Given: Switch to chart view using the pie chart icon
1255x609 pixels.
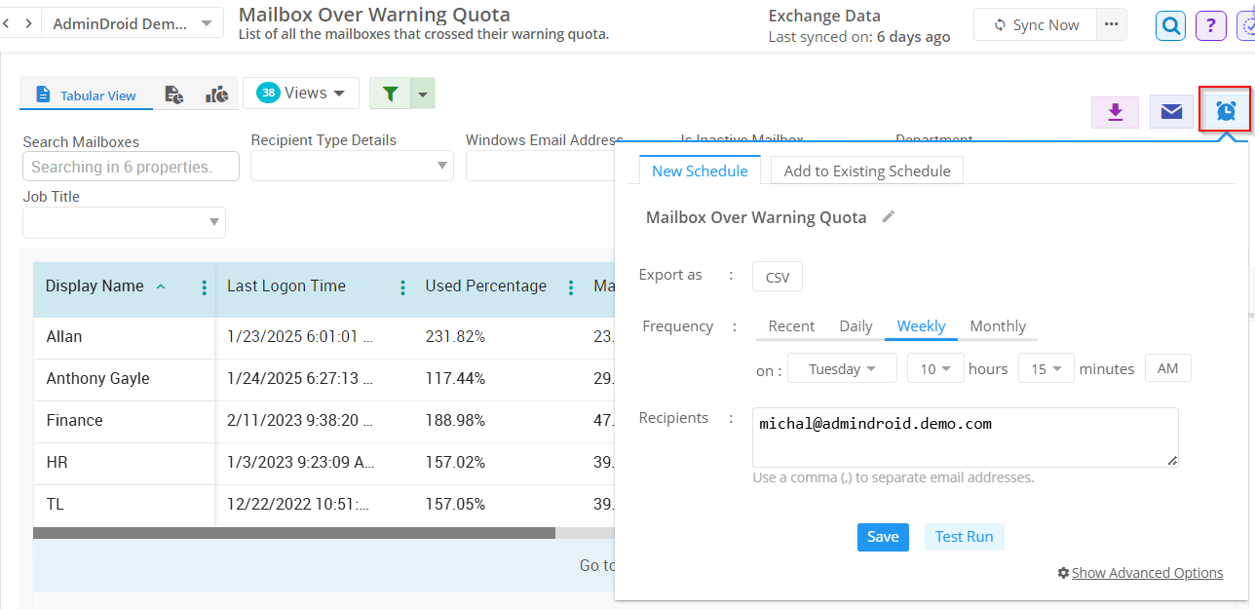Looking at the screenshot, I should tap(216, 93).
